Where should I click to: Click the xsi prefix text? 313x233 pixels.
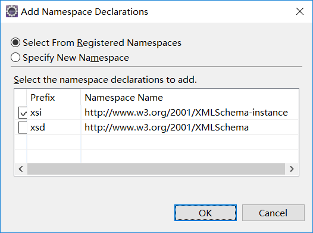(x=36, y=113)
